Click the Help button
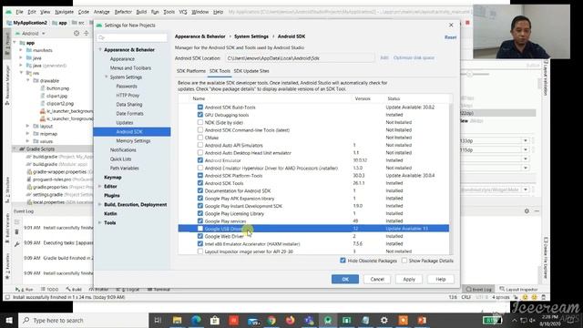This screenshot has height=328, width=583. [441, 279]
